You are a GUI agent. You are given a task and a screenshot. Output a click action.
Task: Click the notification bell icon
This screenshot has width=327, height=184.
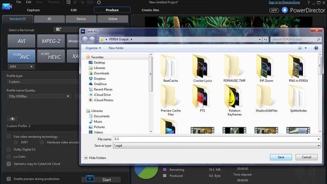(x=285, y=10)
